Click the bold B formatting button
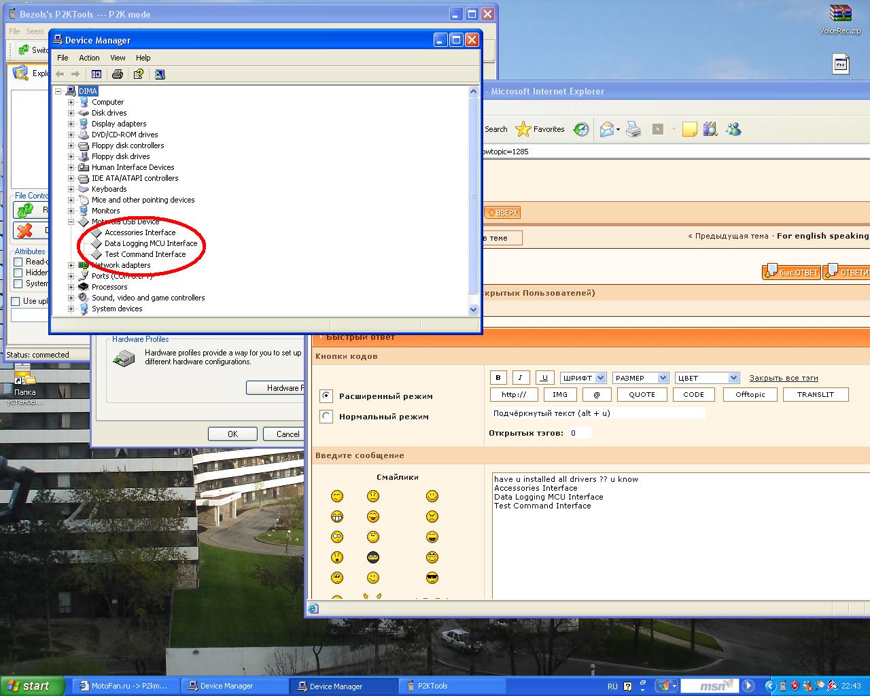870x696 pixels. click(498, 378)
